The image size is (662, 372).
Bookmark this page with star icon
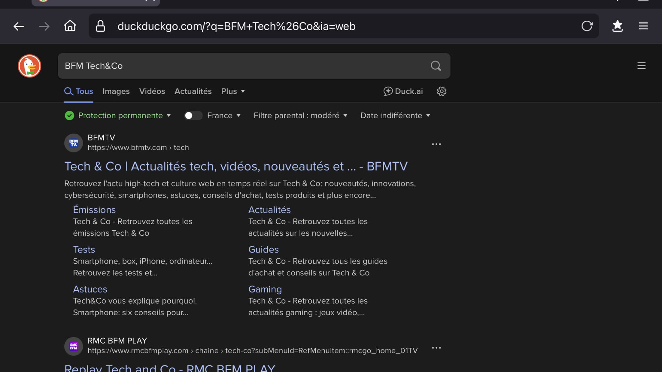click(617, 26)
